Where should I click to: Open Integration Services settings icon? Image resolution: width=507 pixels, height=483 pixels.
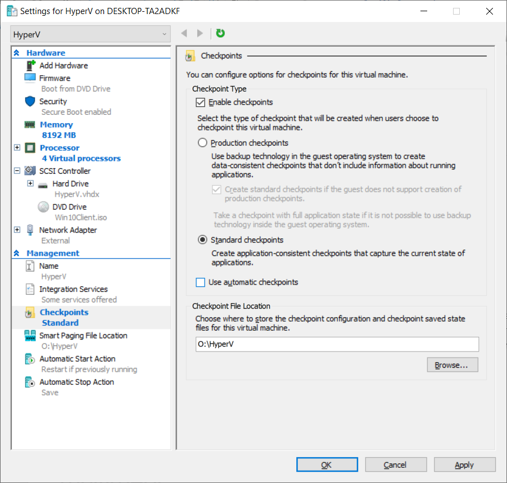(30, 289)
